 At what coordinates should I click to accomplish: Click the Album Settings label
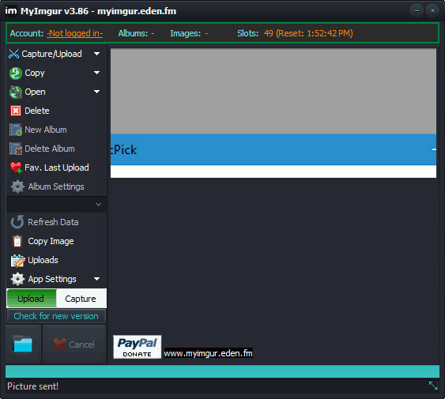coord(56,186)
